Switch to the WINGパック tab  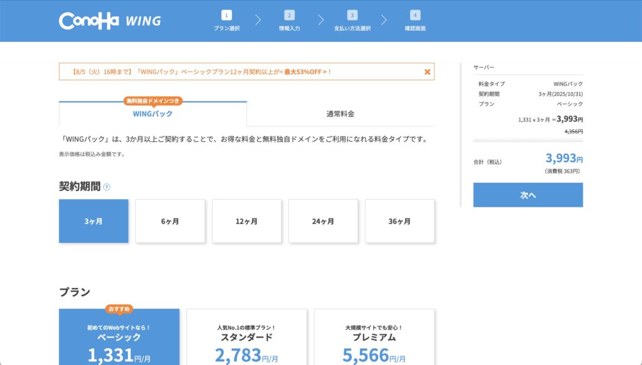(x=153, y=113)
